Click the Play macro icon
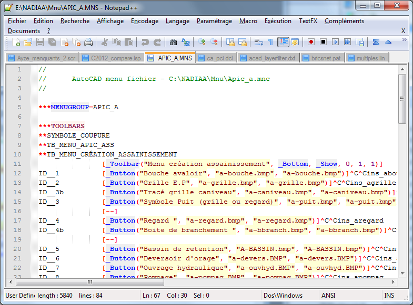This screenshot has width=413, height=305. point(335,42)
